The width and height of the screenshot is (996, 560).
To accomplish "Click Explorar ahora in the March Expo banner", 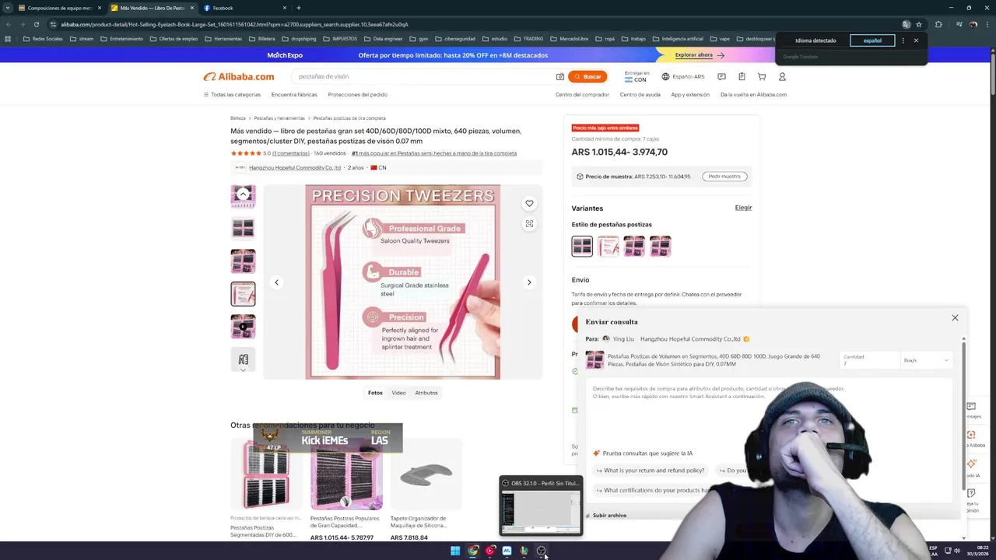I will [700, 55].
